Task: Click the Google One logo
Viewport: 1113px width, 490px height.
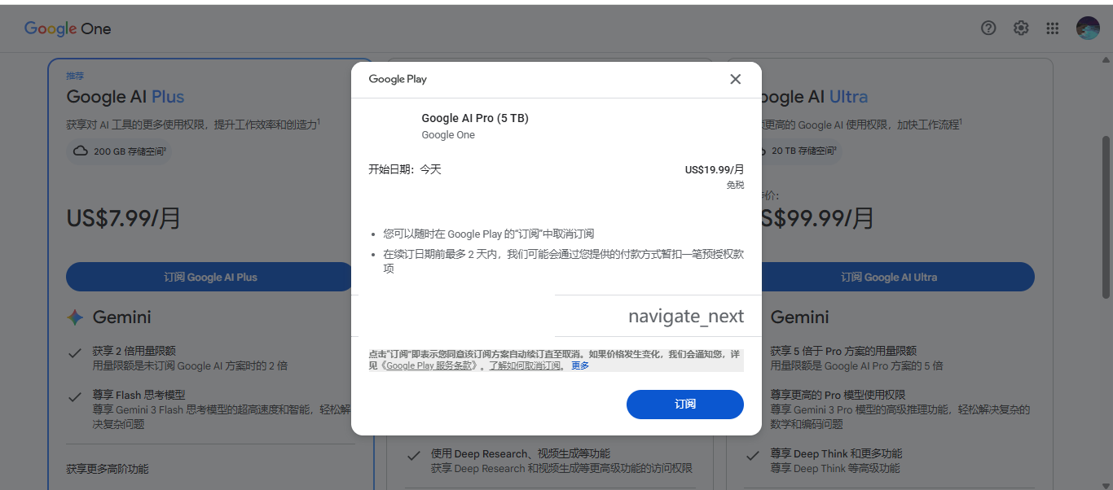Action: tap(68, 28)
